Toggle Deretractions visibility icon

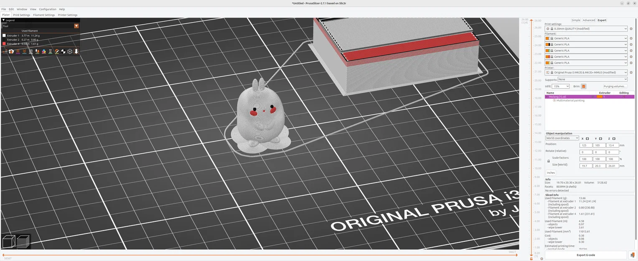tap(24, 51)
